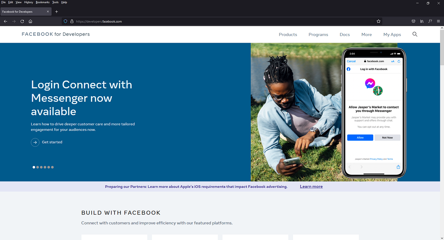Open the site search magnifier icon

click(415, 34)
